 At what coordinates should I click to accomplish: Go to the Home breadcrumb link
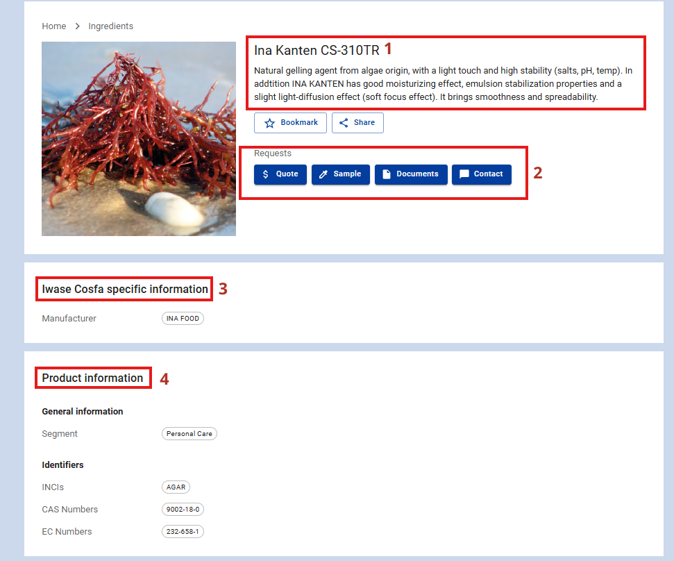tap(53, 26)
